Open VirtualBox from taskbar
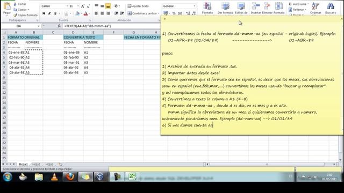 [x=101, y=177]
